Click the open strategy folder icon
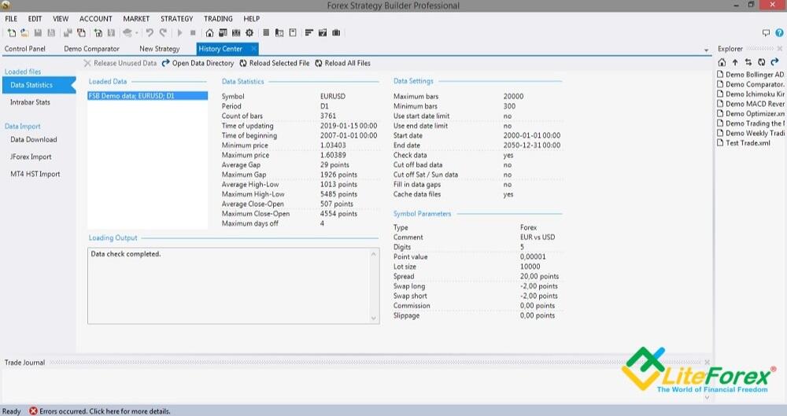Screen dimensions: 787x416 coord(24,32)
